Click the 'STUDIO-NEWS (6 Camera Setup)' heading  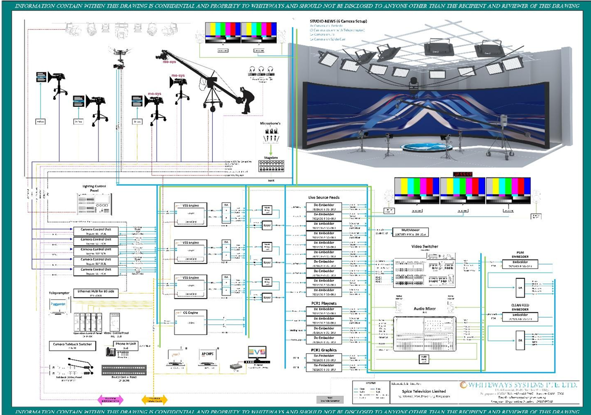[x=338, y=21]
